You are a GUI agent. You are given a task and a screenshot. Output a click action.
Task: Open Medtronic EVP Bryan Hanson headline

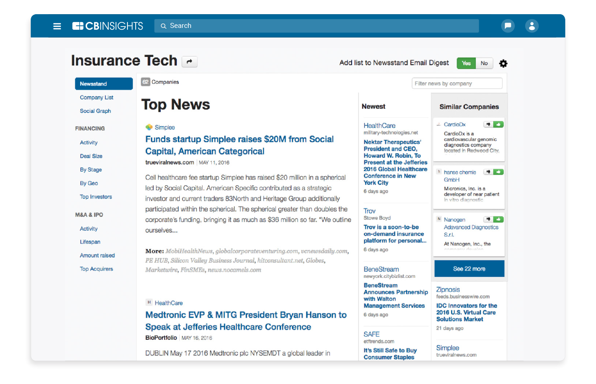[x=246, y=321]
